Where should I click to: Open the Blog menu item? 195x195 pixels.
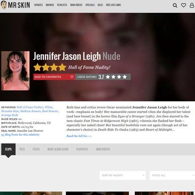(100, 5)
